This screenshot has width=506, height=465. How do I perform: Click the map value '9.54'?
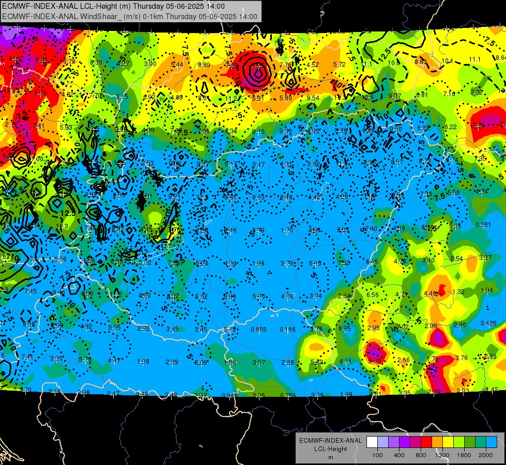(313, 98)
